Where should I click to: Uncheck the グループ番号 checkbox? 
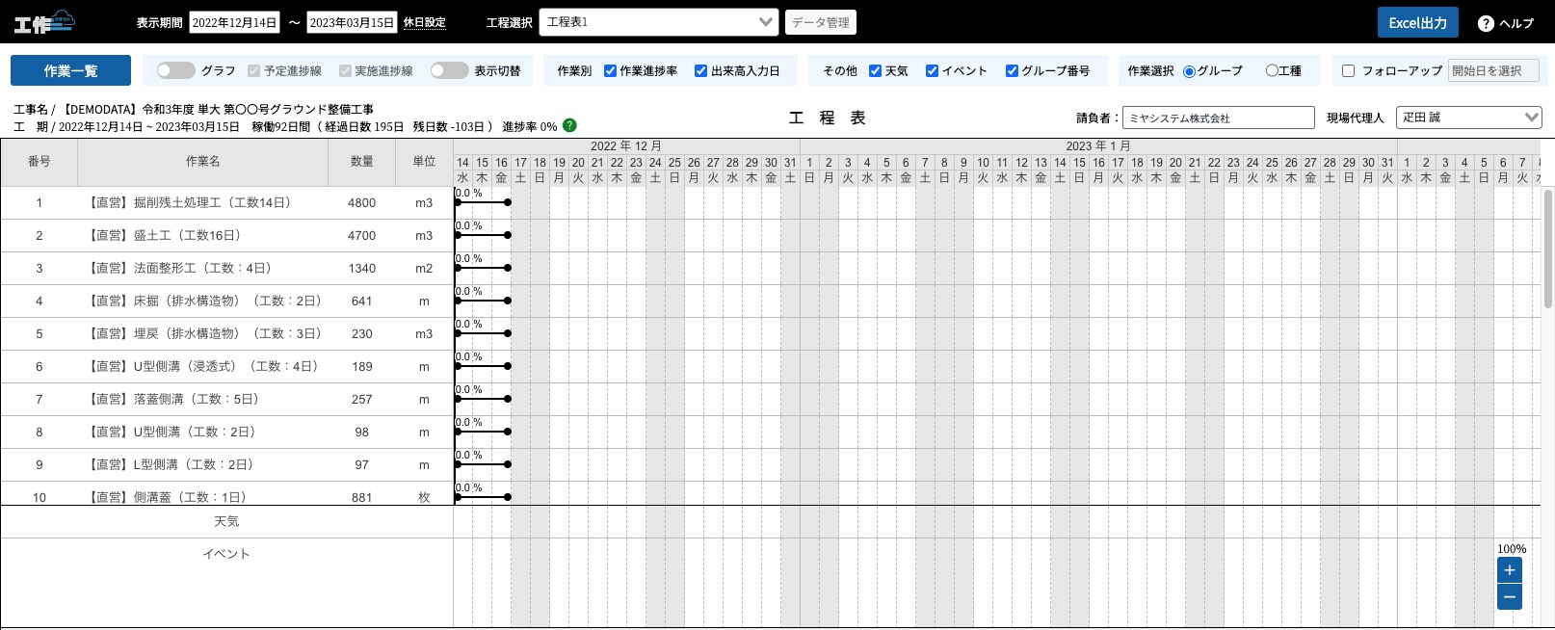[x=1012, y=70]
